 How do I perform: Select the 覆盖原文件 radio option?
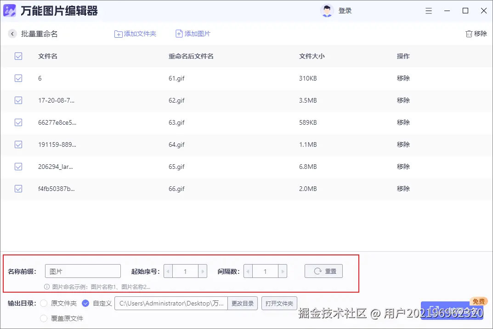[x=44, y=318]
